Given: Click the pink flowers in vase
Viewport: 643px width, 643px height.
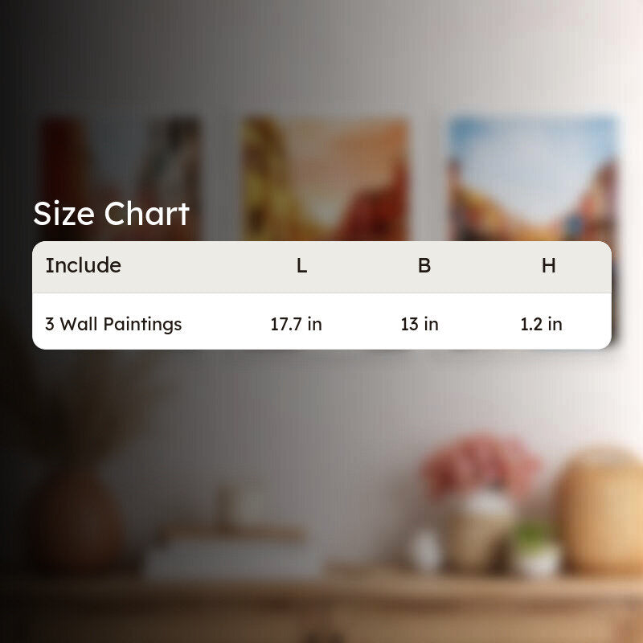Looking at the screenshot, I should (x=480, y=464).
